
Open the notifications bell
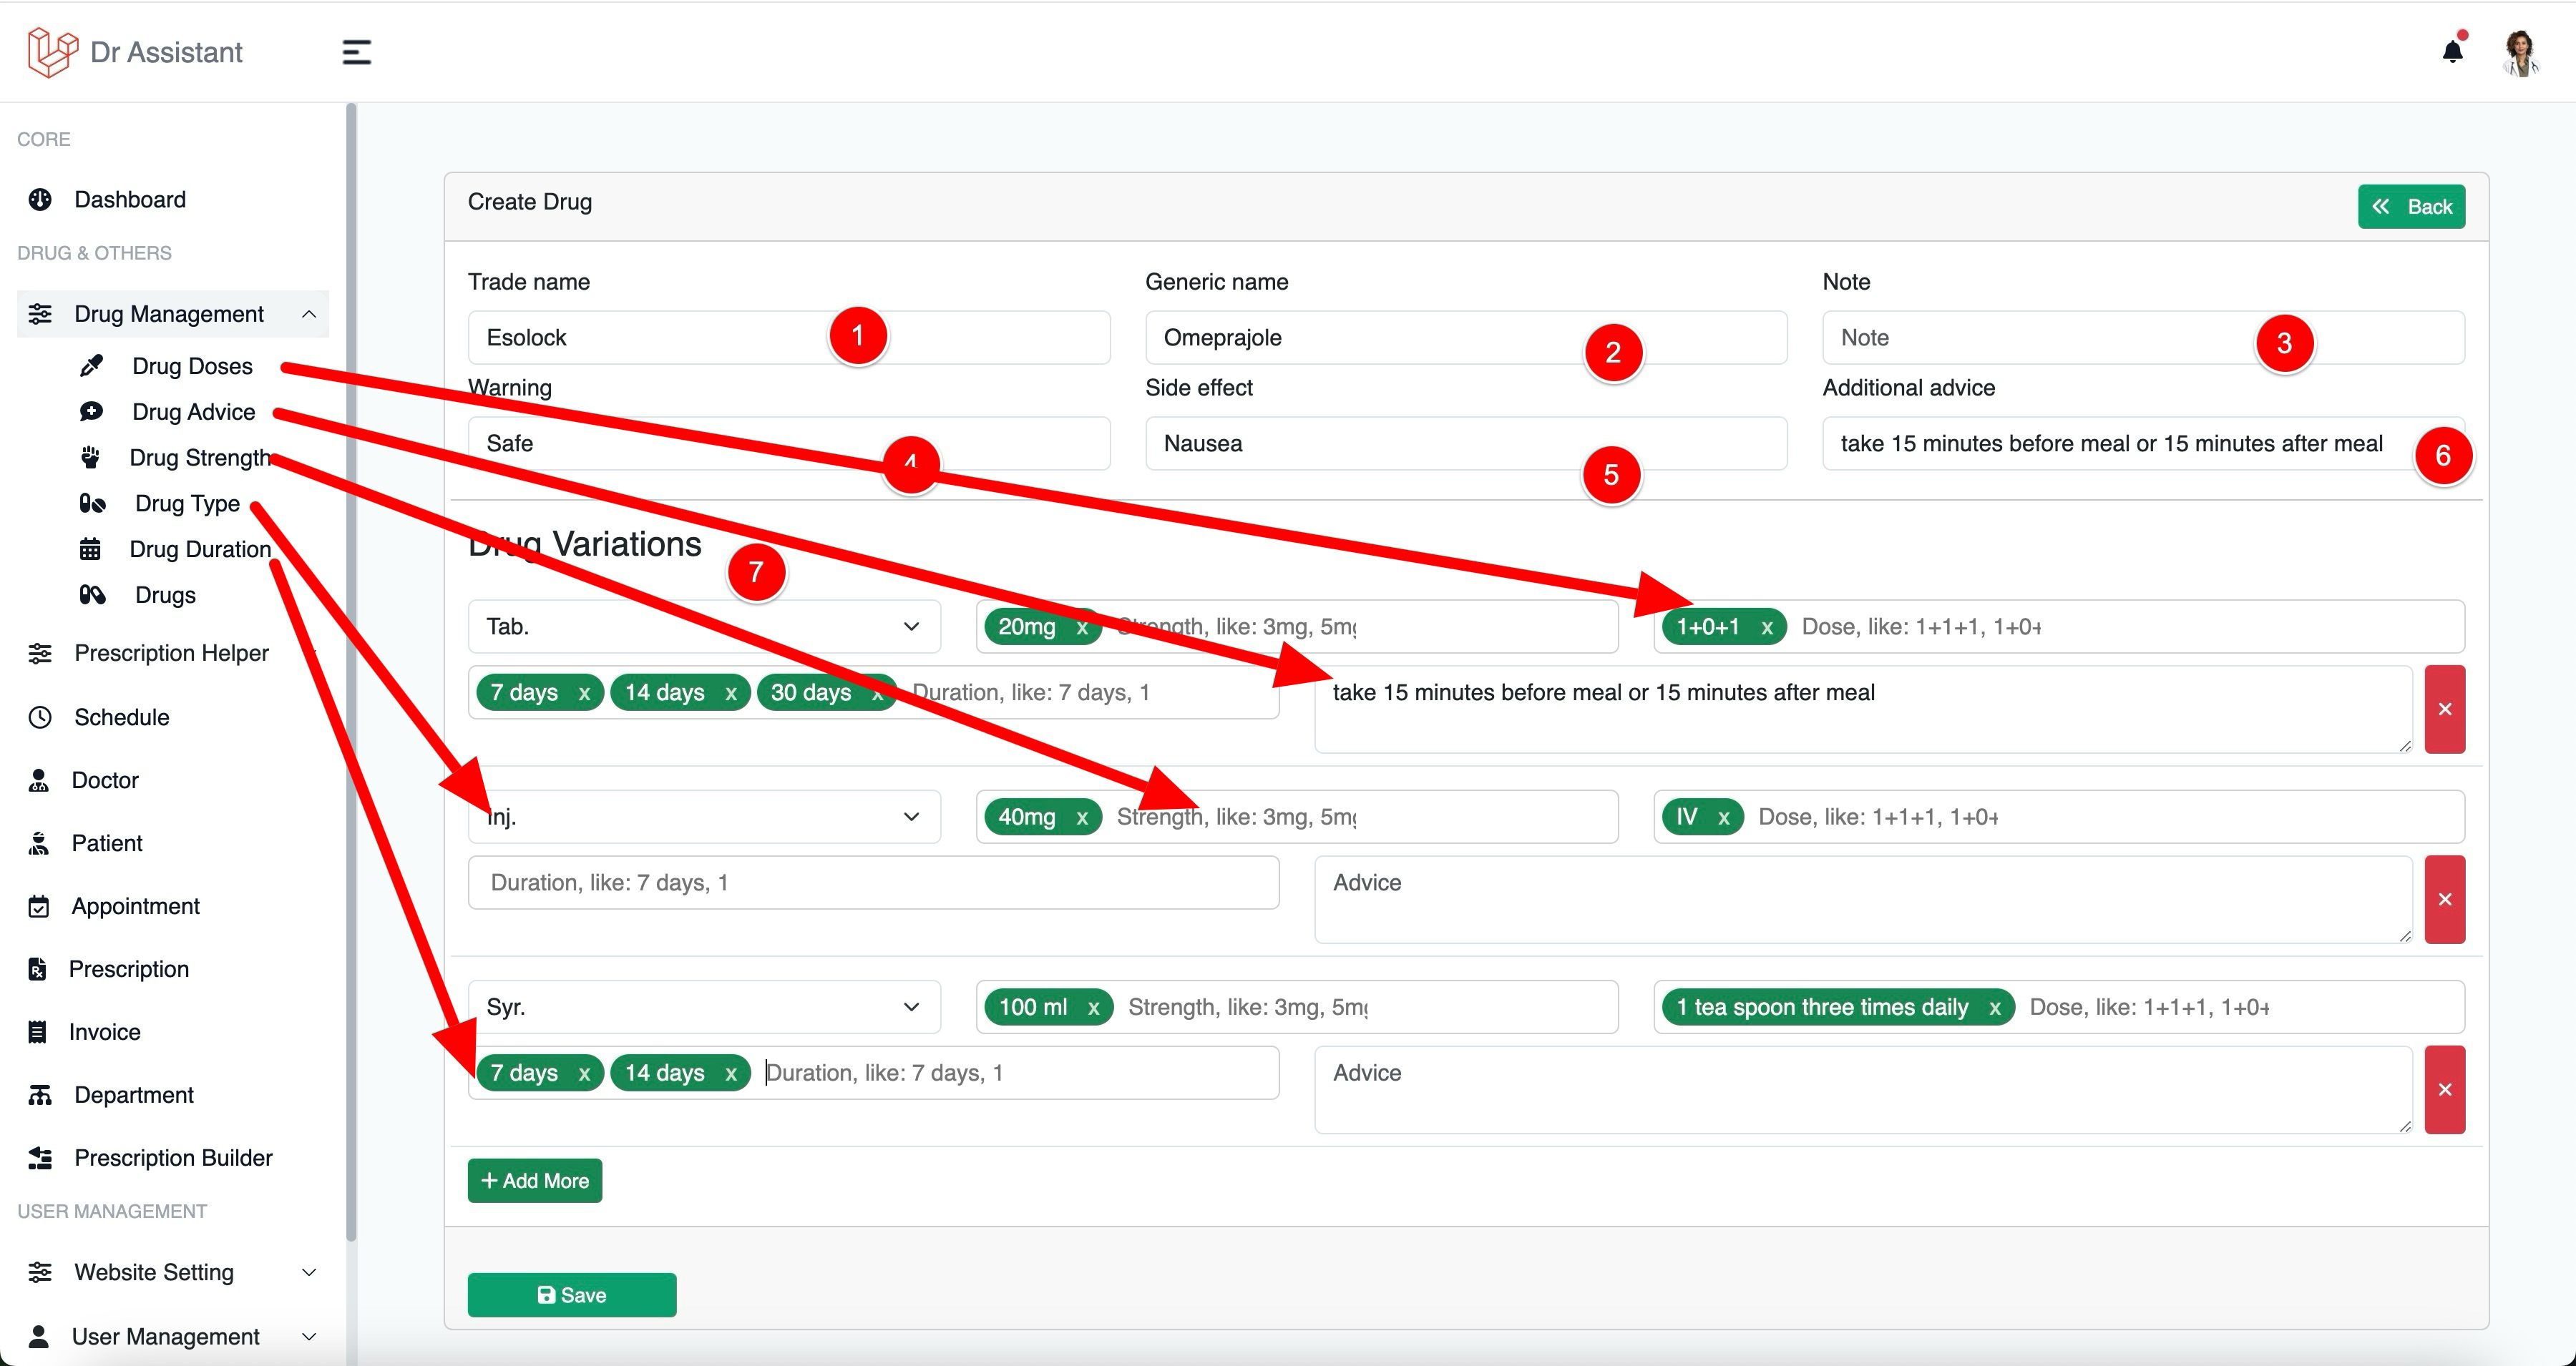(x=2452, y=52)
